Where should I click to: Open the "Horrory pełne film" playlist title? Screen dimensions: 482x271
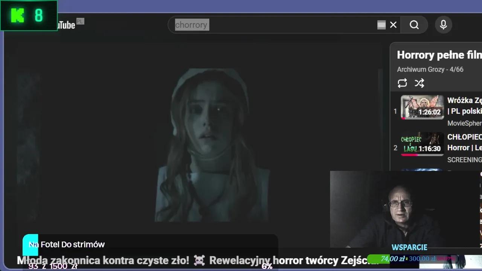point(439,55)
